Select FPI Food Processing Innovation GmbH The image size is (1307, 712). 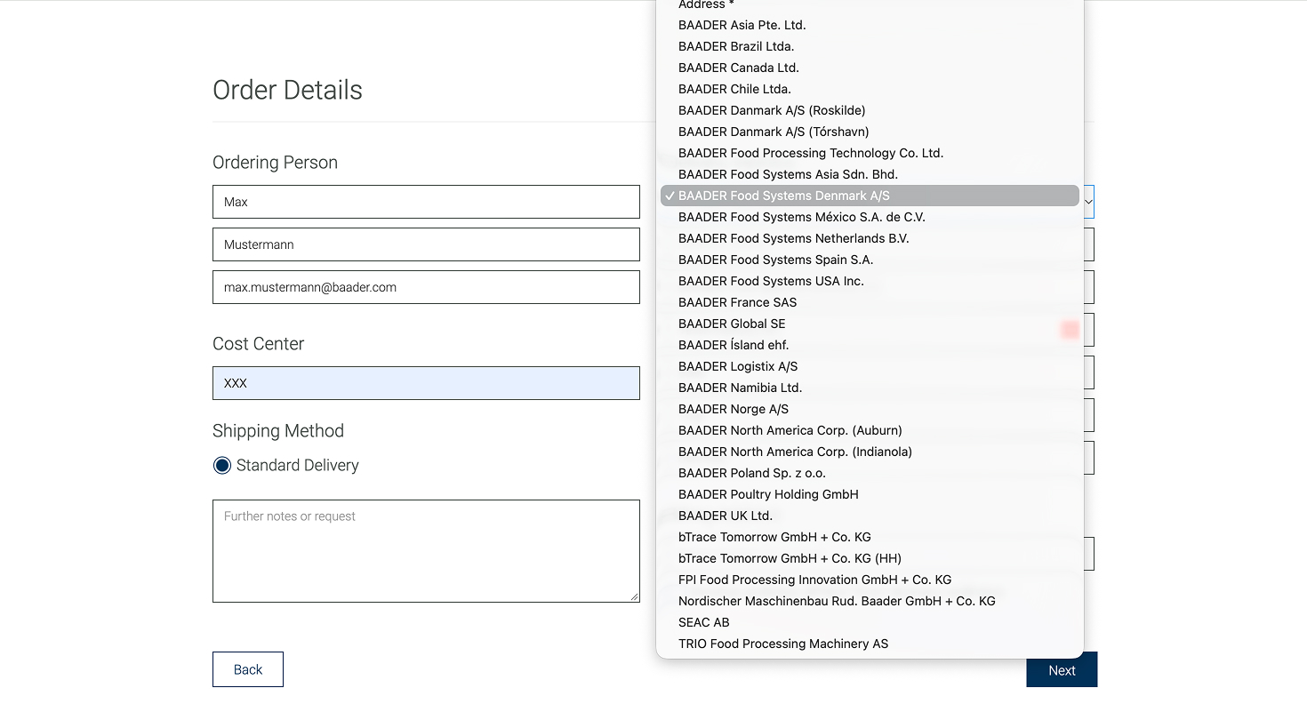870,580
